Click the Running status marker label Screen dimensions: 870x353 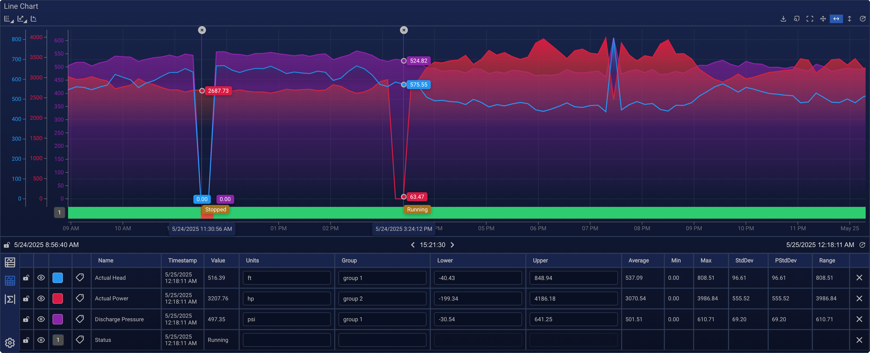click(417, 210)
